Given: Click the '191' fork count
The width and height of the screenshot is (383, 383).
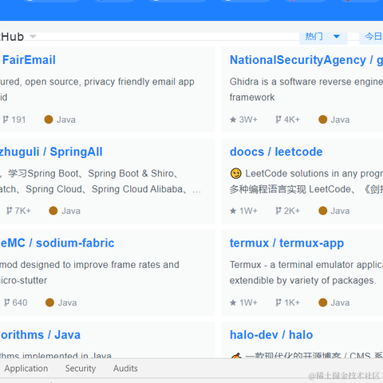Looking at the screenshot, I should tap(18, 120).
